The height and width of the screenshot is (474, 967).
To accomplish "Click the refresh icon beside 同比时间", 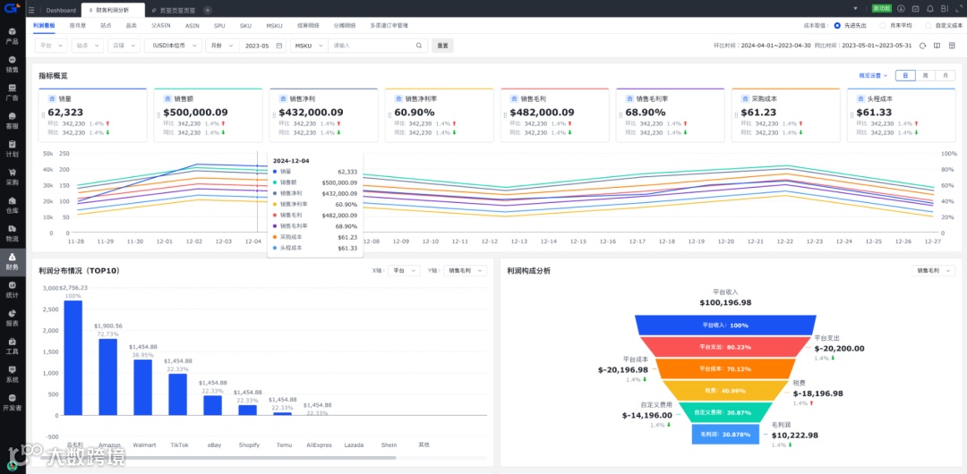I will [922, 46].
